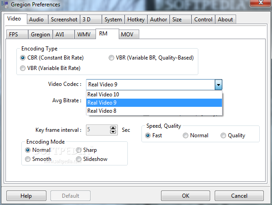Select Normal under Speed, Quality
The height and width of the screenshot is (205, 272).
pyautogui.click(x=196, y=135)
